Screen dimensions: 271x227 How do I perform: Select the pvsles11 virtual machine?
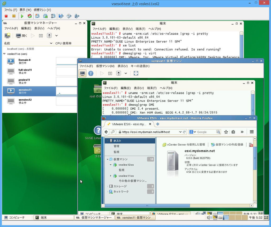40,81
